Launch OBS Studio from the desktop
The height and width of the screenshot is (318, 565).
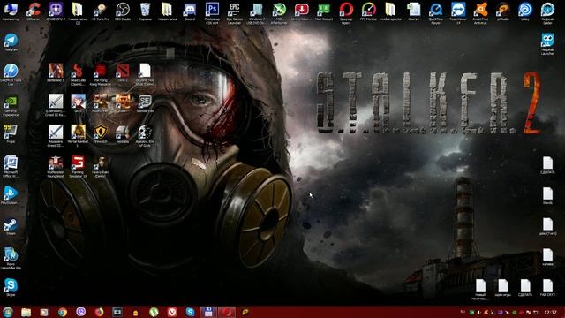click(123, 11)
